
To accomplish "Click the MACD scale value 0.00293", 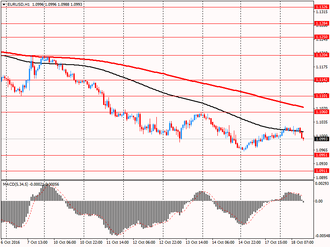I will 322,184.
